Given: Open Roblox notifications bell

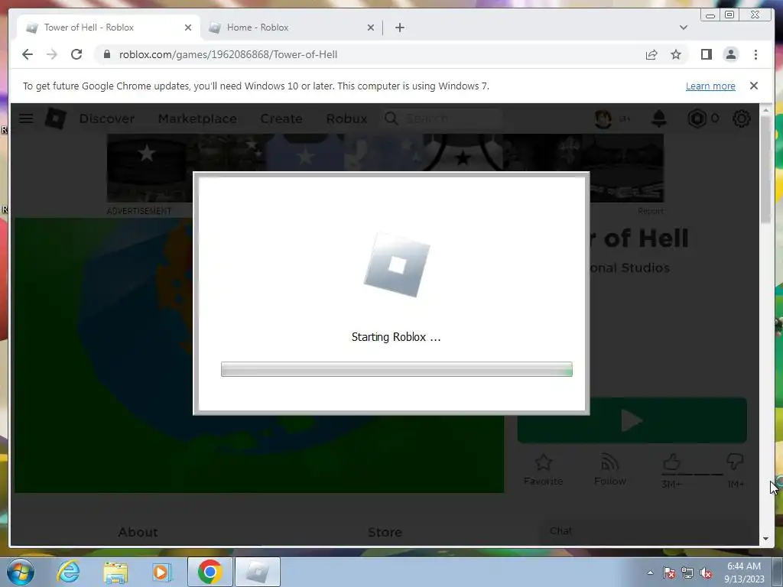Looking at the screenshot, I should click(659, 118).
